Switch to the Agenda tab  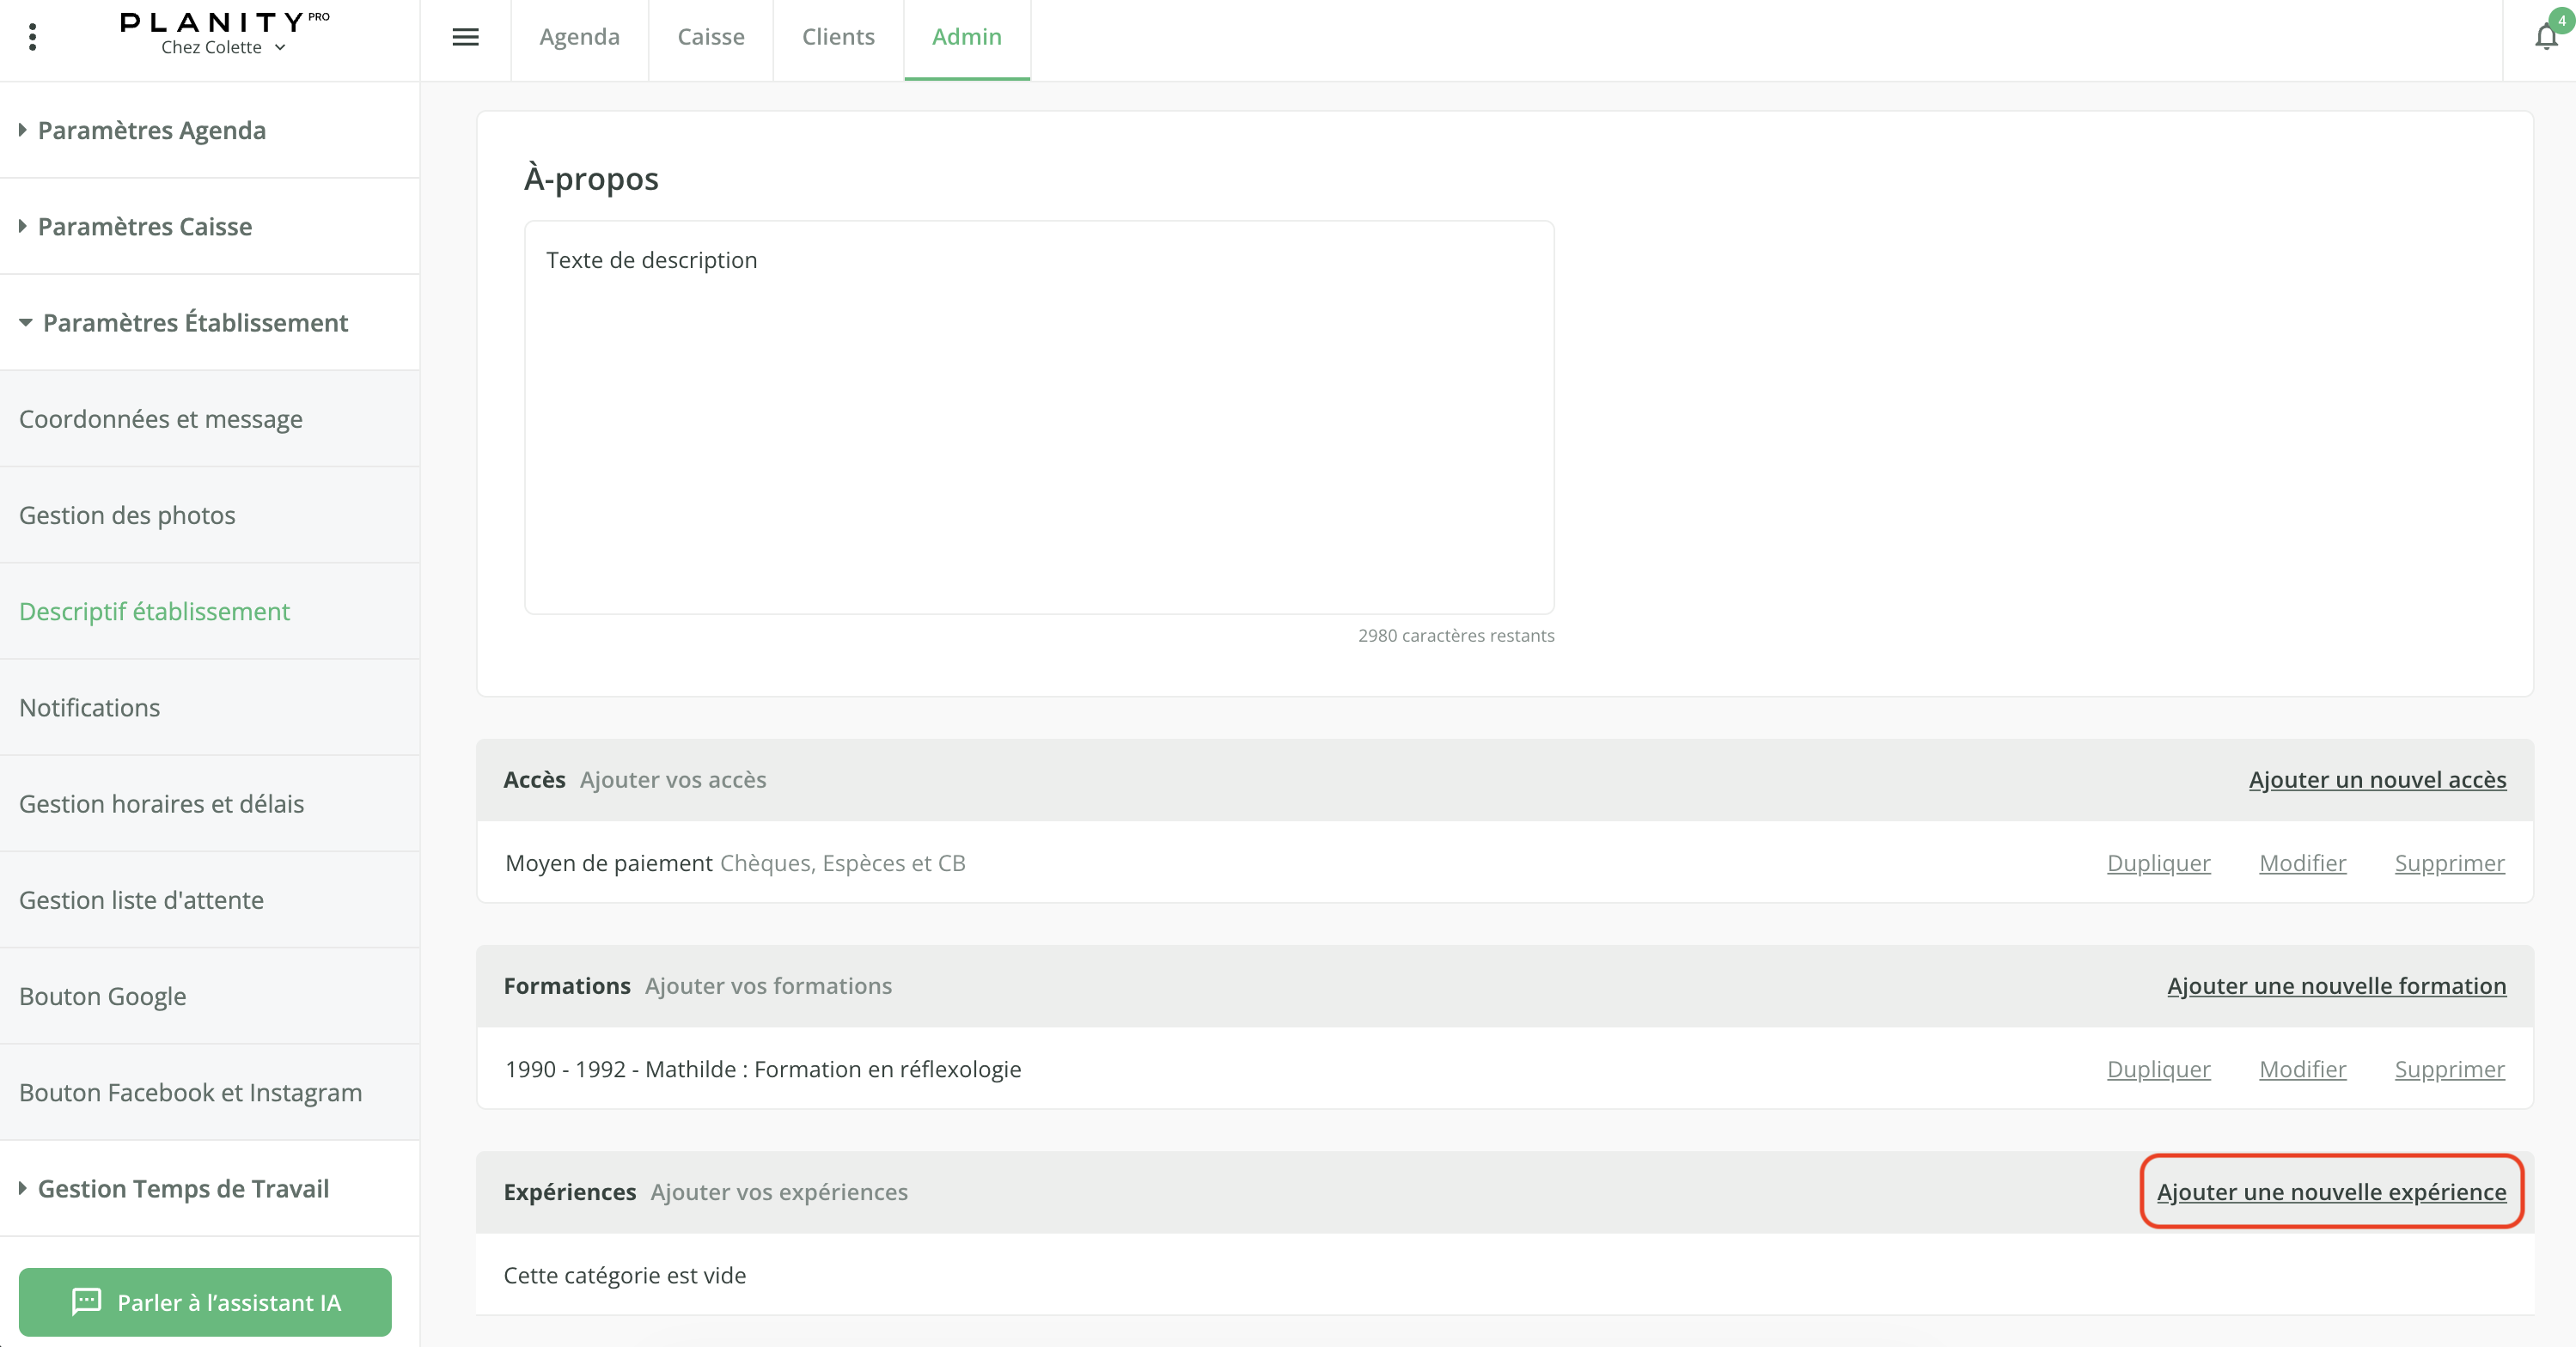[x=579, y=37]
